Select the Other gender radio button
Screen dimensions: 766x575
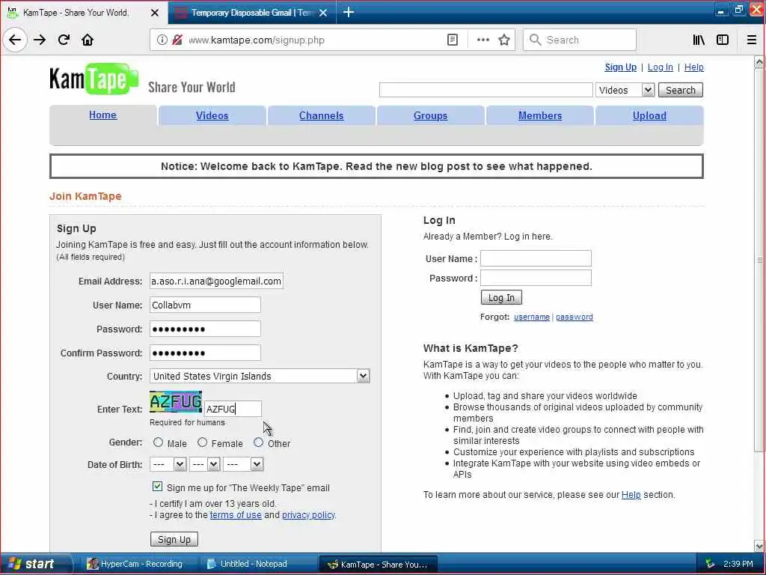[258, 442]
